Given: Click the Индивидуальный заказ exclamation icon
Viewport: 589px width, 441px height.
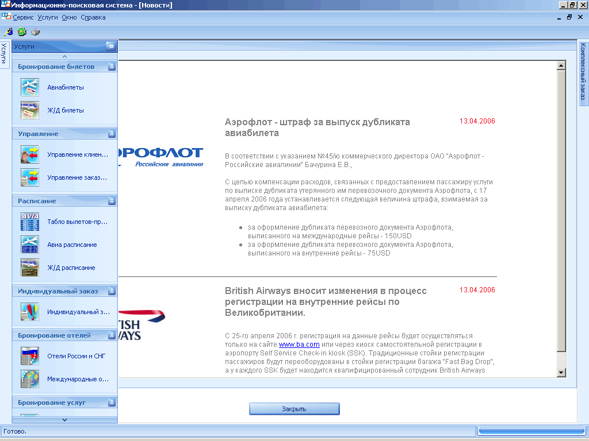Looking at the screenshot, I should [x=30, y=312].
